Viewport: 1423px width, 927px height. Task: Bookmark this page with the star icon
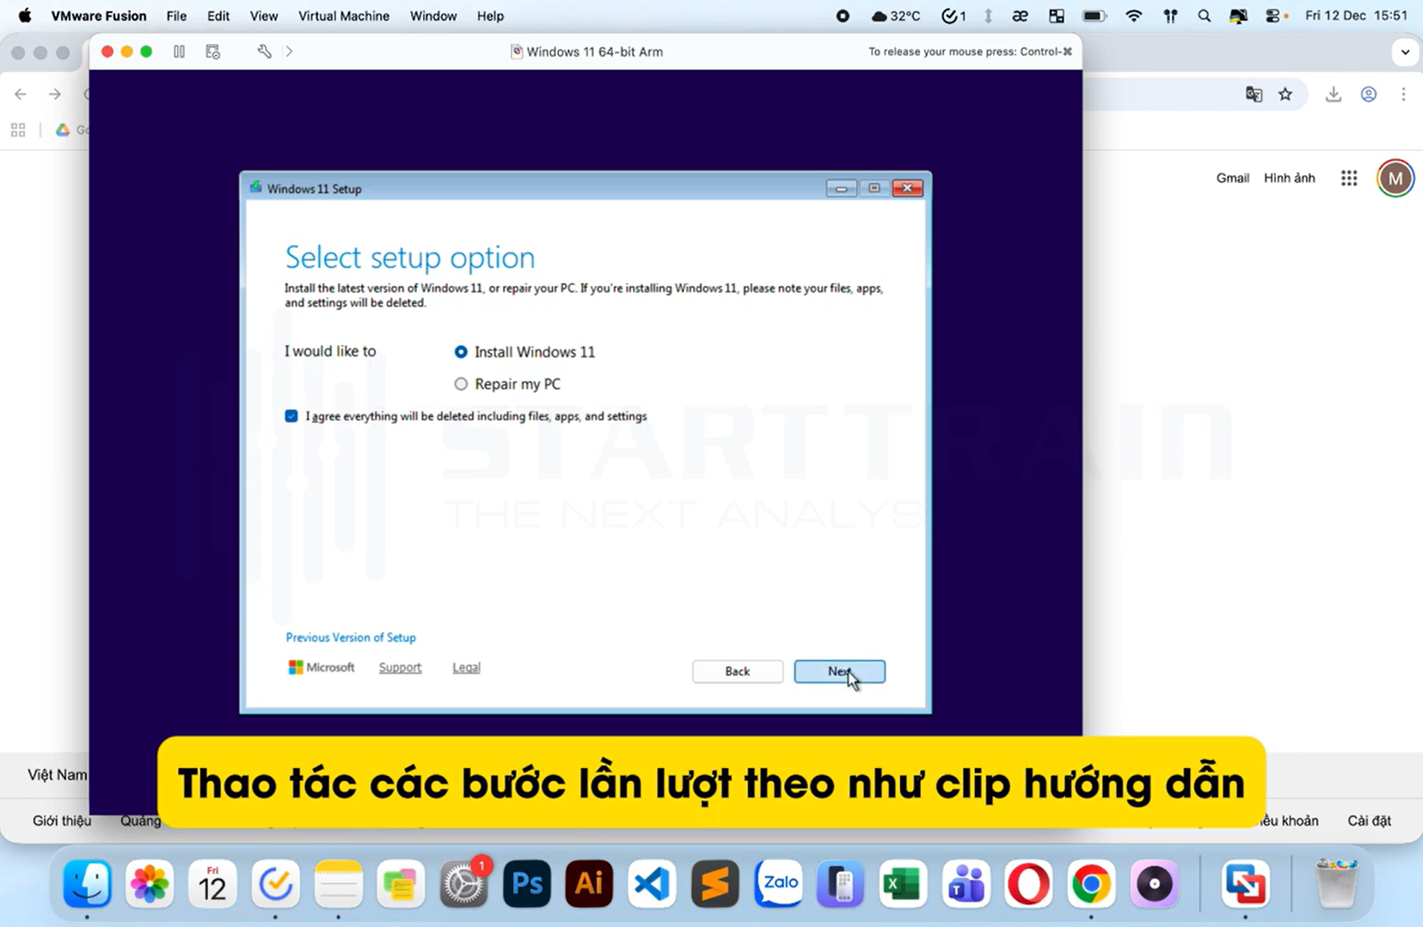coord(1286,94)
